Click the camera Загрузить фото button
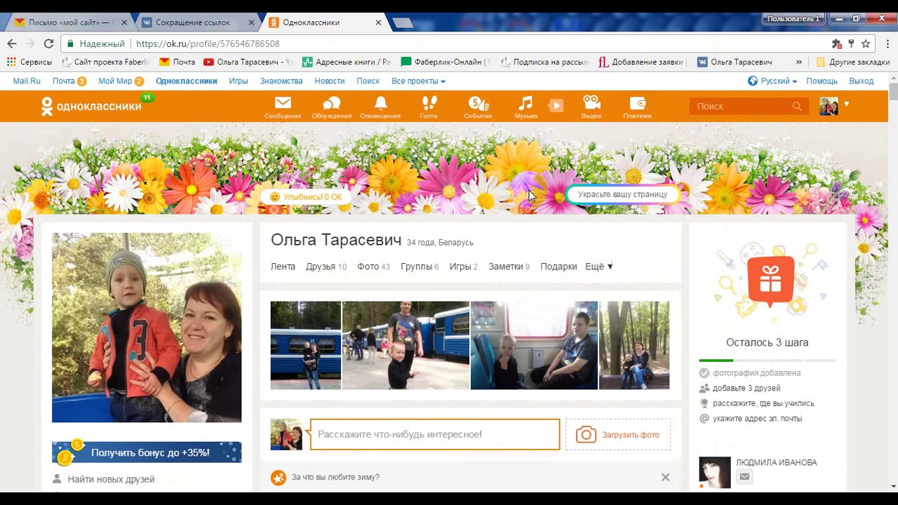Image resolution: width=898 pixels, height=505 pixels. point(618,435)
